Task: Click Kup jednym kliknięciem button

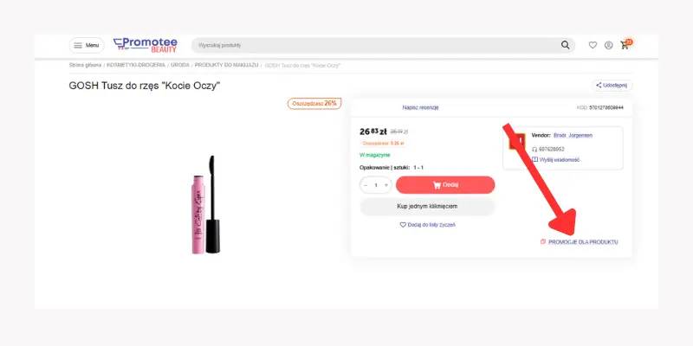Action: (x=427, y=207)
